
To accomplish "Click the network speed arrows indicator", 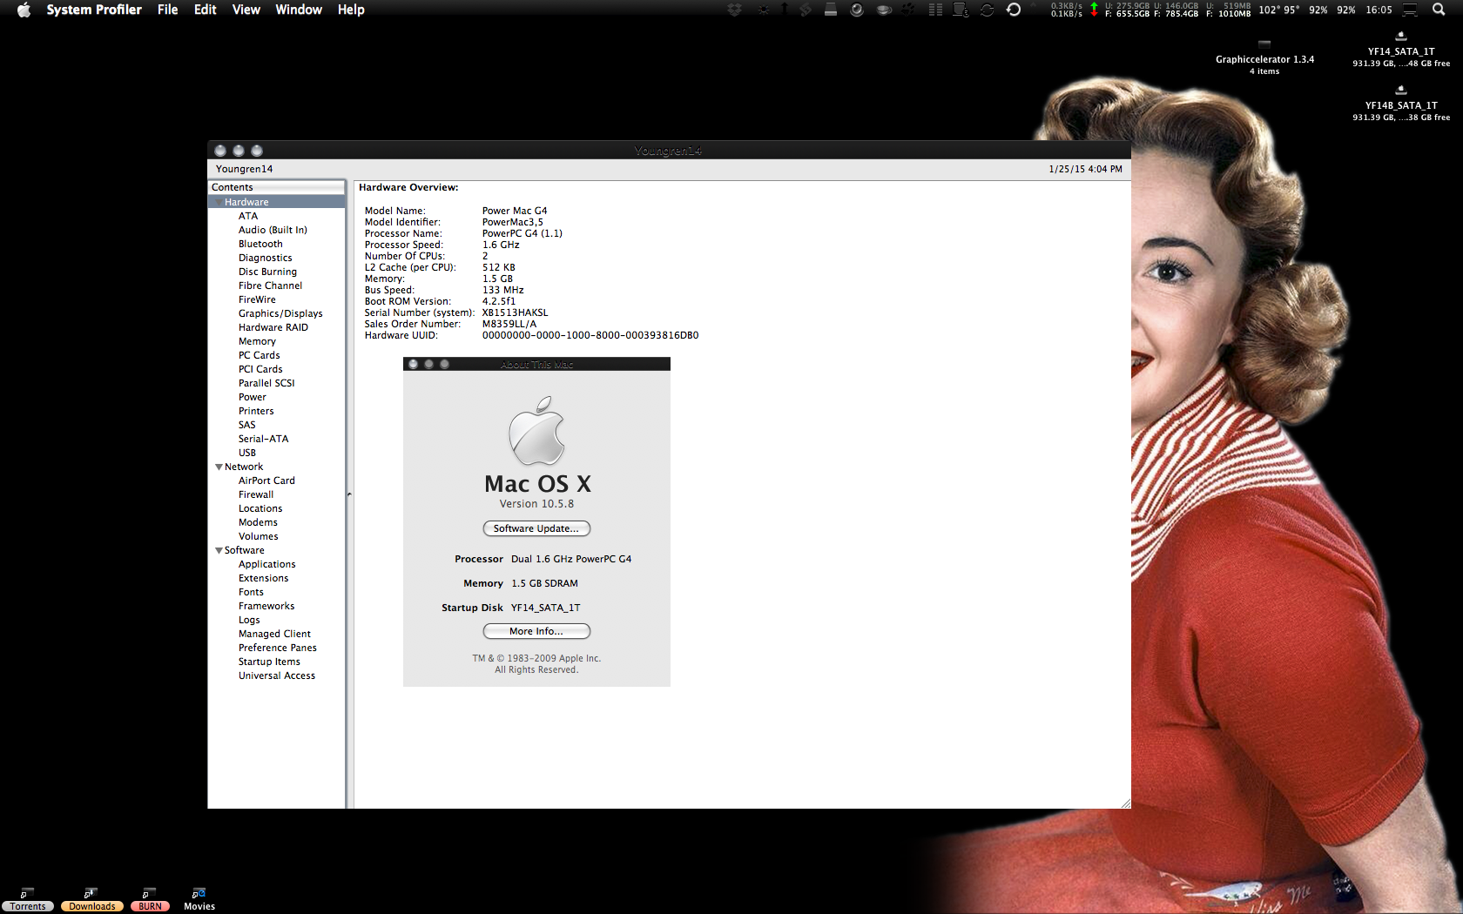I will coord(1094,10).
